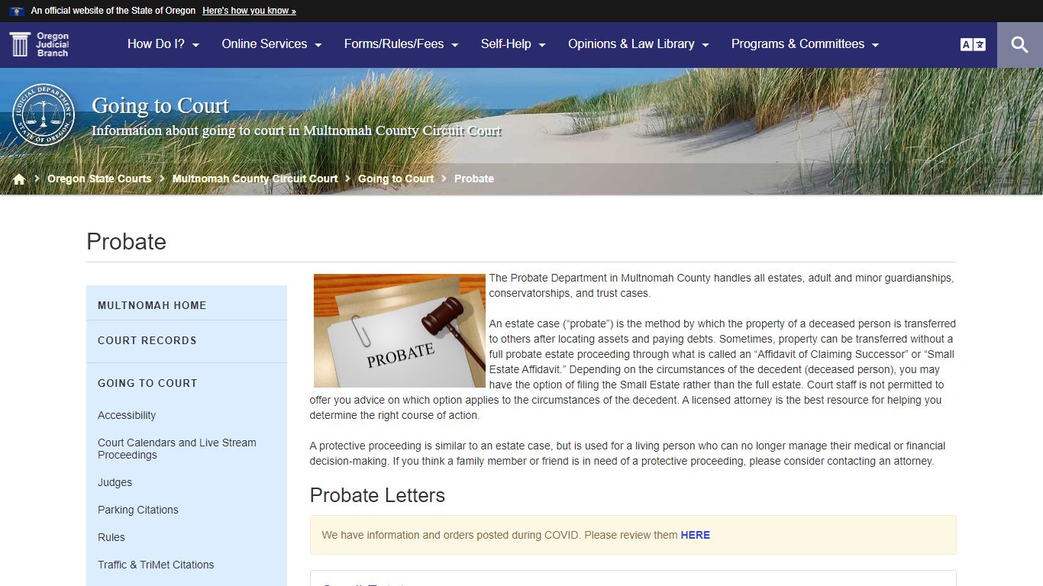This screenshot has height=586, width=1043.
Task: Go to Multnomah County Circuit Court breadcrumb
Action: [255, 179]
